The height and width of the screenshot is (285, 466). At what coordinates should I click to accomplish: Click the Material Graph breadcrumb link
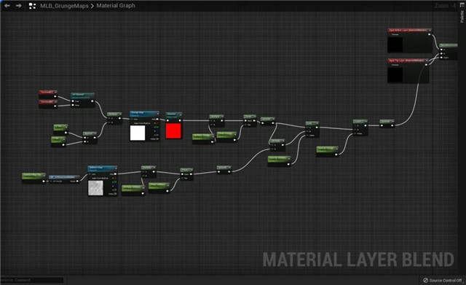point(116,6)
